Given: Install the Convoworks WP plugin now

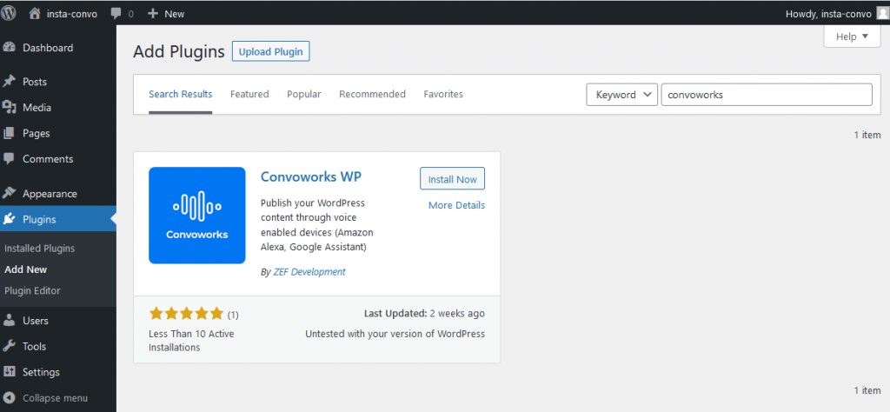Looking at the screenshot, I should coord(452,179).
